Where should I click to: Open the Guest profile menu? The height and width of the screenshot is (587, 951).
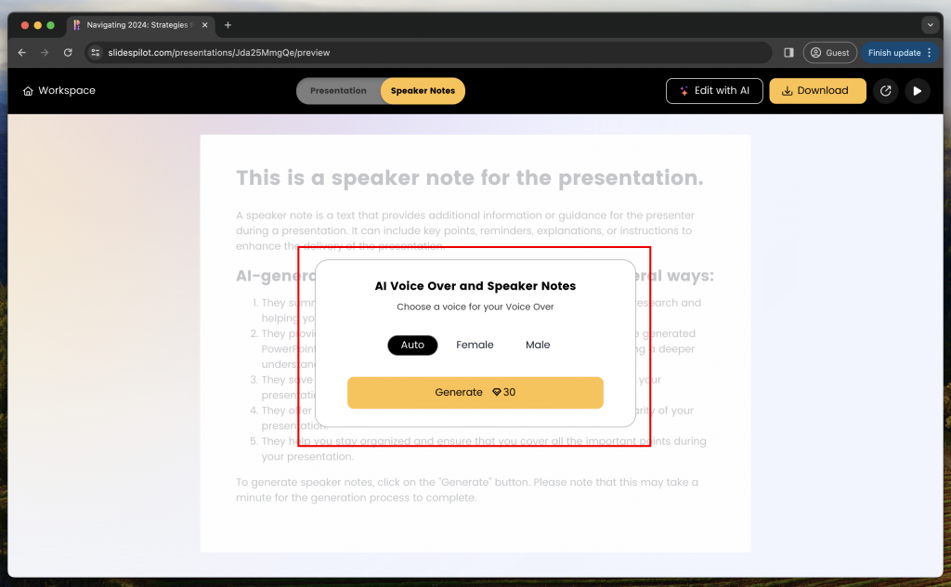click(829, 53)
